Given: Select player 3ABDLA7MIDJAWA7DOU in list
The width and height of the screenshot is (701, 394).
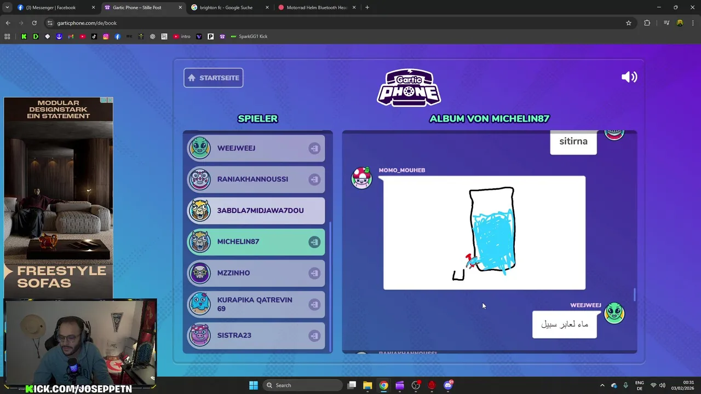Looking at the screenshot, I should (256, 210).
